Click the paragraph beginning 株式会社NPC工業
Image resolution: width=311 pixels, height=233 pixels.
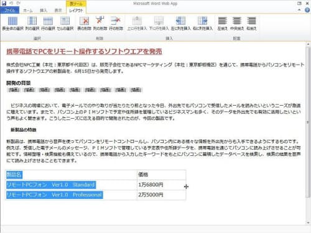pyautogui.click(x=155, y=68)
